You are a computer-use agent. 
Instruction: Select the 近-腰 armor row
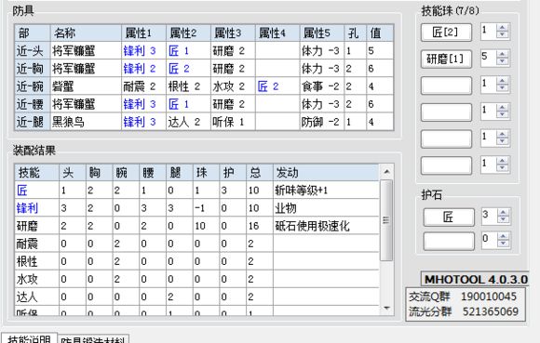point(204,104)
